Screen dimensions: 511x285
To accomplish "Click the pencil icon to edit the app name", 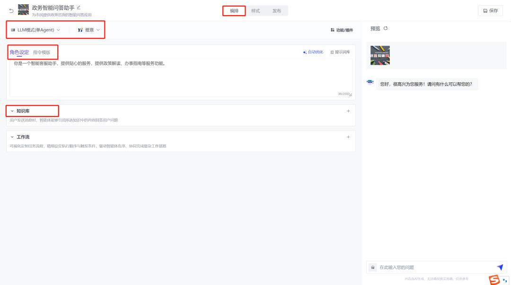I will [x=79, y=8].
